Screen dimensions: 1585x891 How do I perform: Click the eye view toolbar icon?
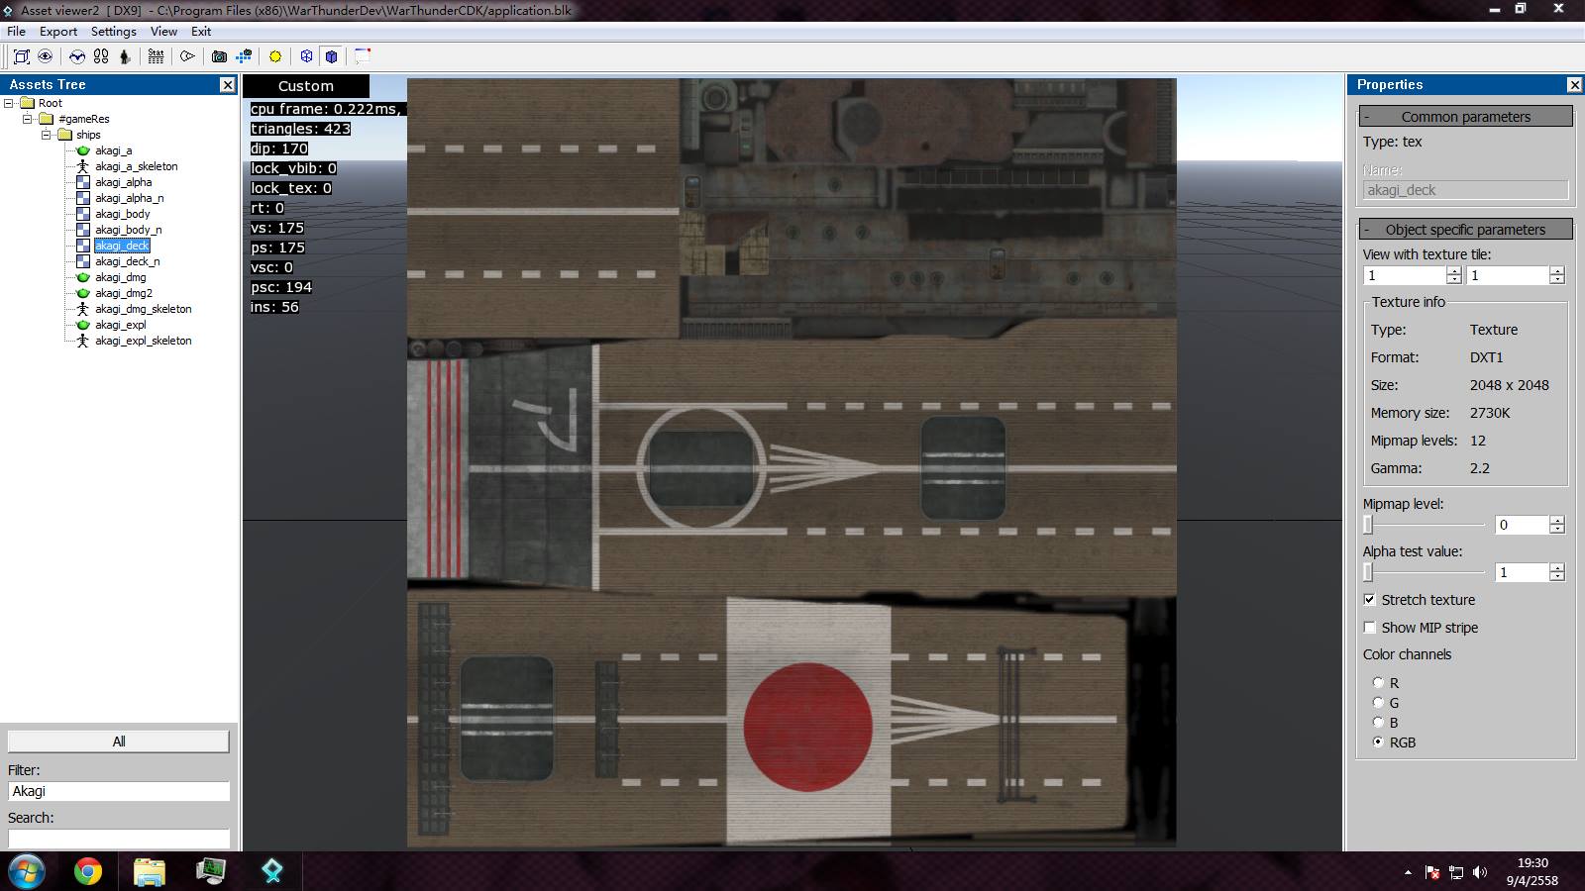coord(45,56)
